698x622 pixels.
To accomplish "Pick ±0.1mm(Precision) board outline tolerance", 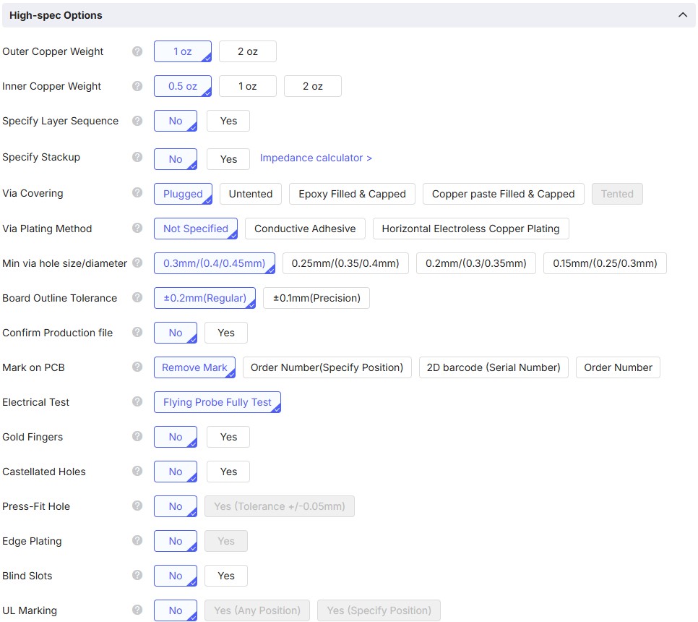I will [316, 298].
